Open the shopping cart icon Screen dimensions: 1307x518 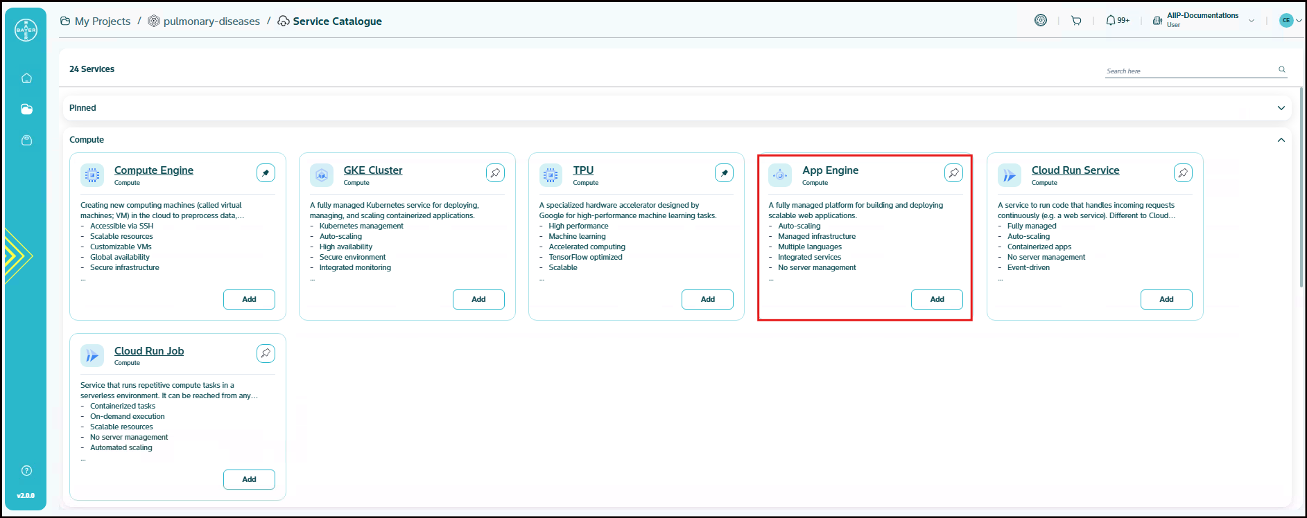point(1076,21)
